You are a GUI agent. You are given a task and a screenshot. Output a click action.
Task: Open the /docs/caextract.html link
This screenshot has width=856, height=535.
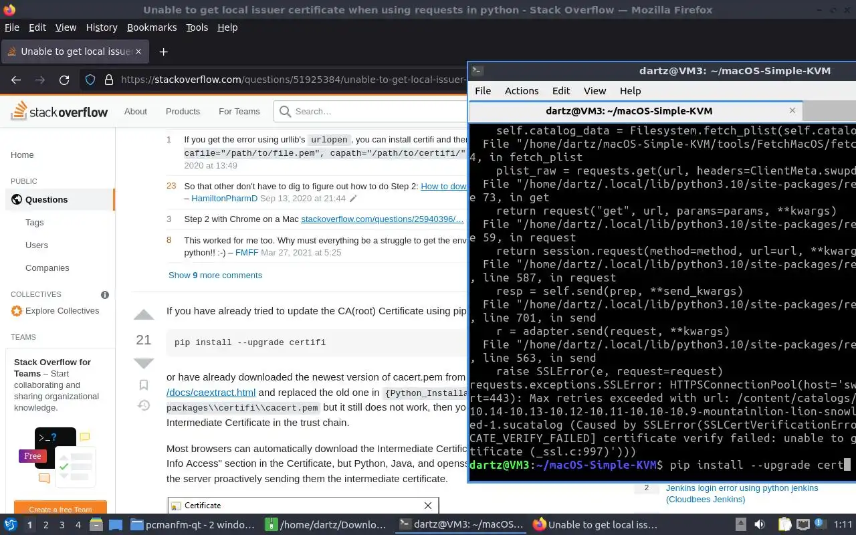[x=211, y=393]
